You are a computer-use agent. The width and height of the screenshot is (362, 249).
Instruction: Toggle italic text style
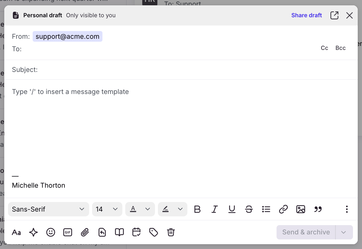214,209
